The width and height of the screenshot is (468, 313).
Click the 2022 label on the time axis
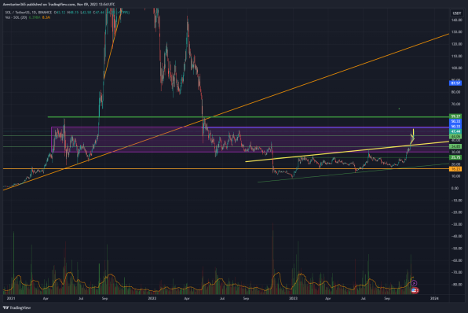pyautogui.click(x=152, y=298)
